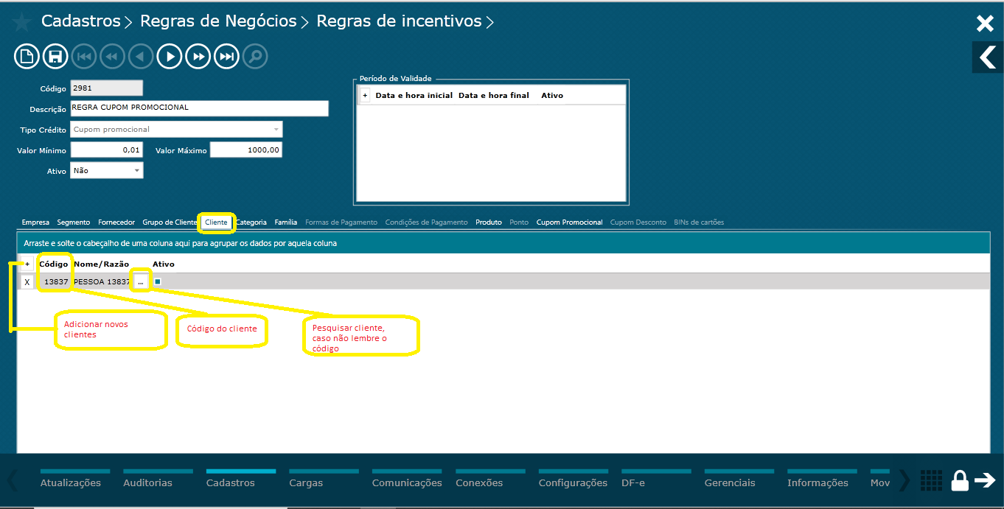The image size is (1004, 509).
Task: Click the lock icon in bottom bar
Action: tap(959, 480)
